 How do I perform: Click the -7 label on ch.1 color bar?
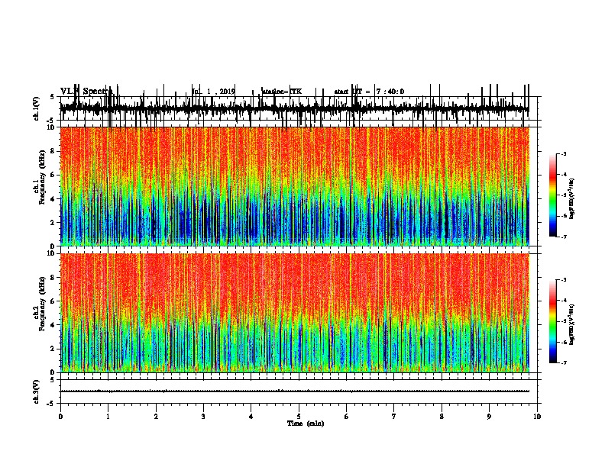[x=564, y=237]
